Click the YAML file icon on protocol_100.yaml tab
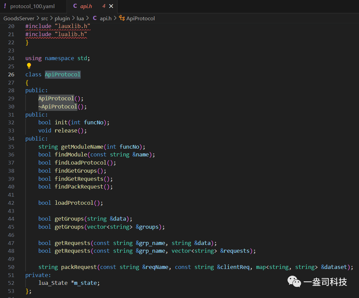Viewport: 359px width, 298px height. click(x=5, y=6)
